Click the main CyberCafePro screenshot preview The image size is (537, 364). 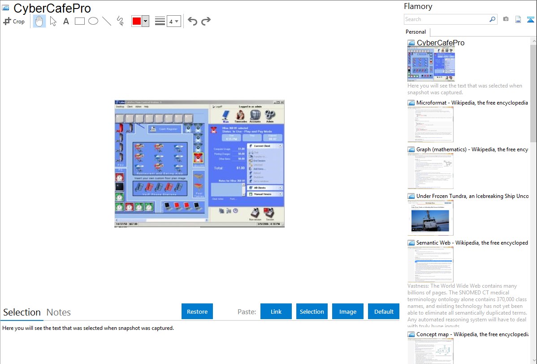pyautogui.click(x=199, y=164)
